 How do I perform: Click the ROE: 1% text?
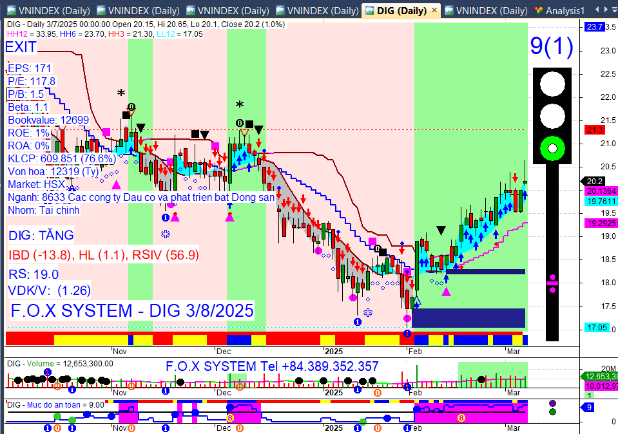coord(28,133)
